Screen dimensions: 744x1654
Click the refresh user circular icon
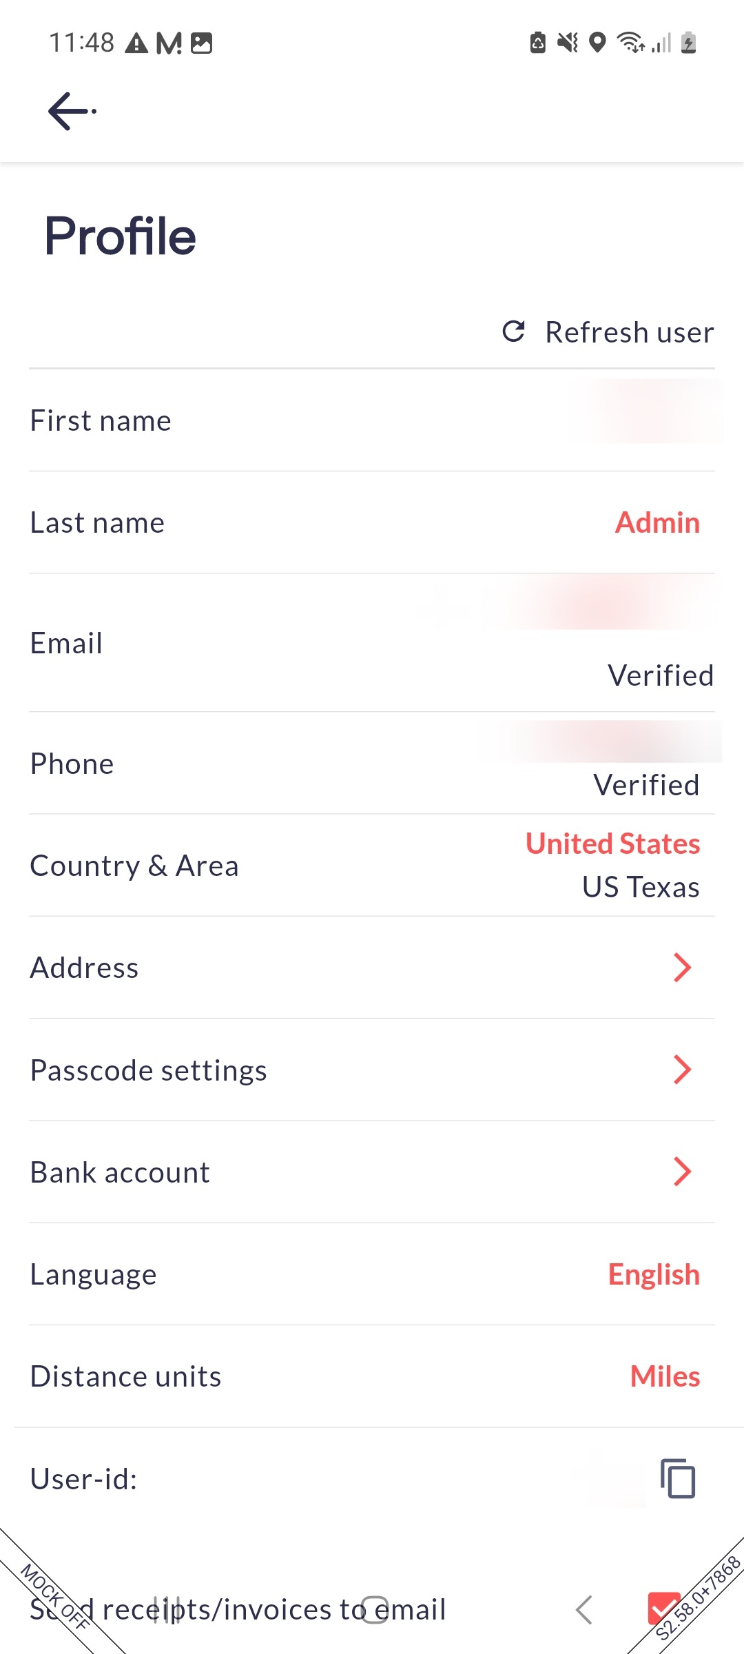(x=514, y=331)
